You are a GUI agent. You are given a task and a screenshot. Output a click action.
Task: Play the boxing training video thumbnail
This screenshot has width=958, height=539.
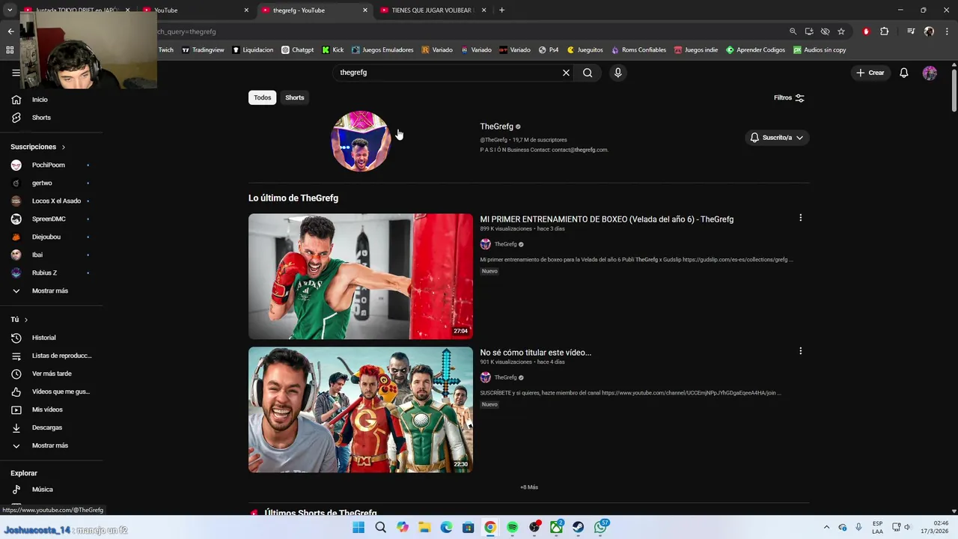pyautogui.click(x=361, y=276)
